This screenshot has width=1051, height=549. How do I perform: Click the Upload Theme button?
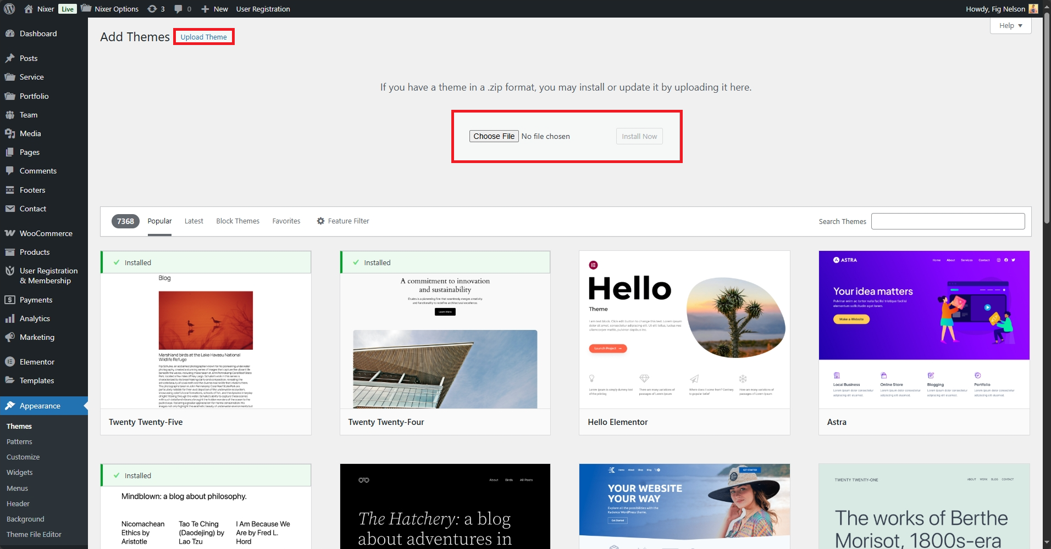[204, 37]
